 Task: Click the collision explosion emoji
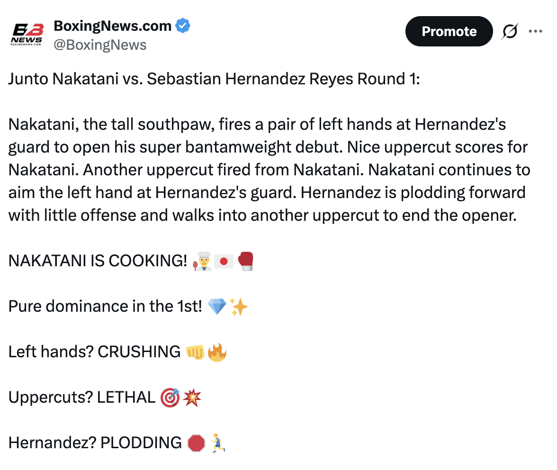[x=192, y=398]
